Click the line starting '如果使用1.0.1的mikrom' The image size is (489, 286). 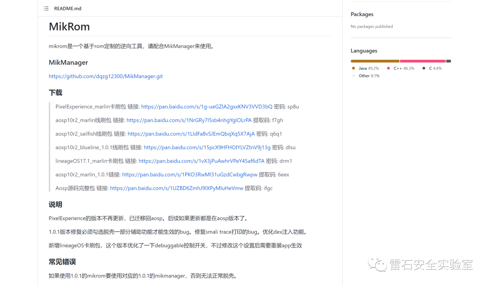pos(144,276)
